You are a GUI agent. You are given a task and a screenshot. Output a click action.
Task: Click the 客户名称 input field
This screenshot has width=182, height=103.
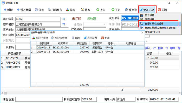tap(38, 24)
